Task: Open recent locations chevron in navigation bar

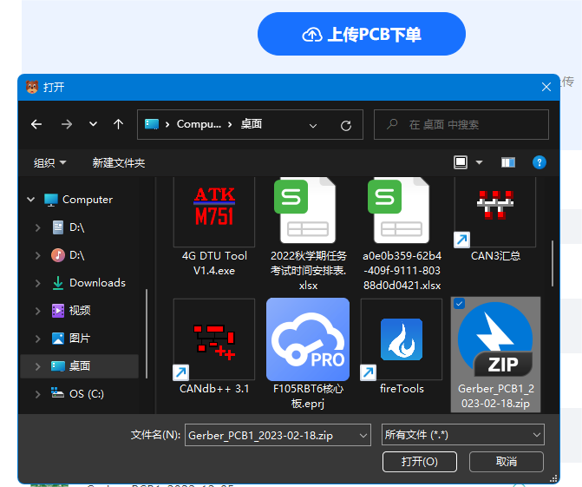Action: click(93, 124)
